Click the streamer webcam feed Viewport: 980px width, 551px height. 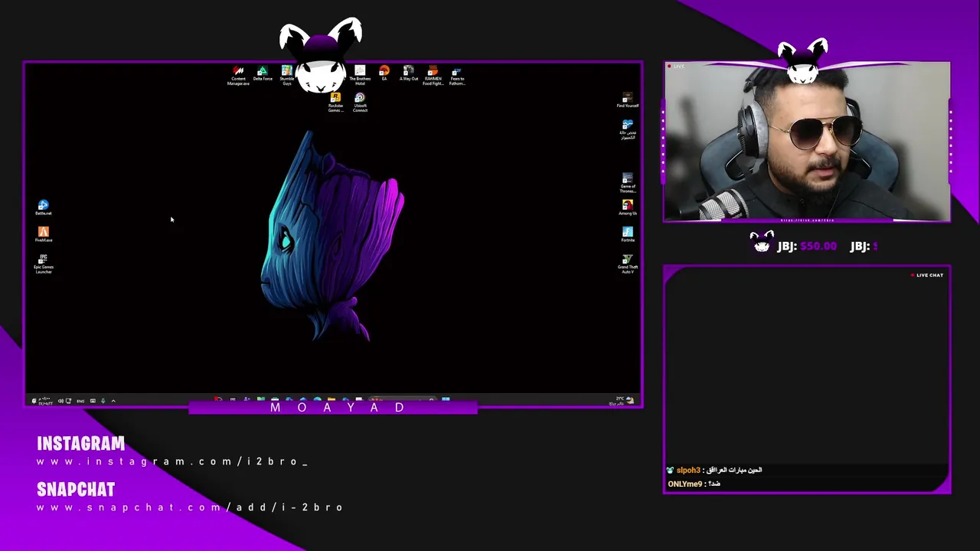pyautogui.click(x=807, y=142)
